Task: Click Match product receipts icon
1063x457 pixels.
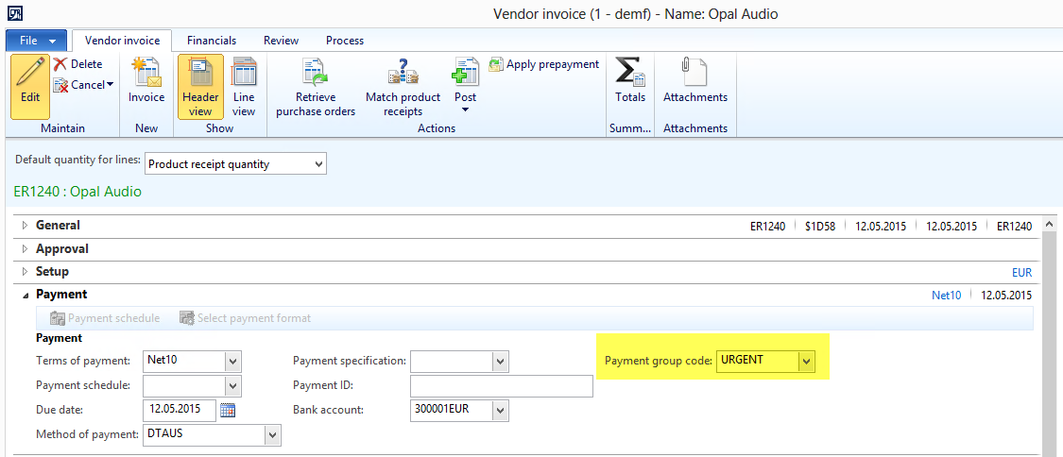Action: pyautogui.click(x=403, y=74)
